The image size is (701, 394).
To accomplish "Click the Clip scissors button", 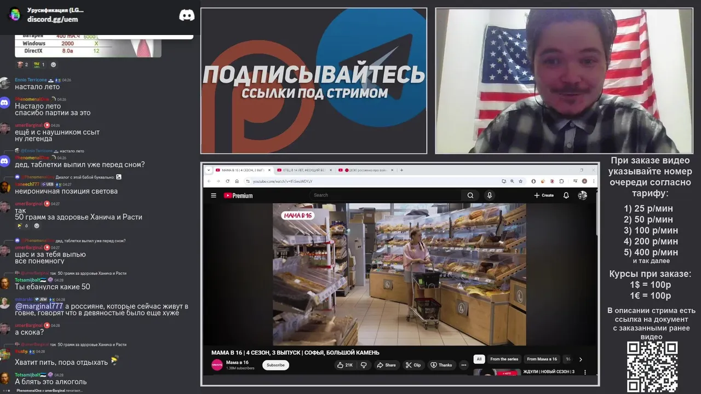I will coord(413,365).
